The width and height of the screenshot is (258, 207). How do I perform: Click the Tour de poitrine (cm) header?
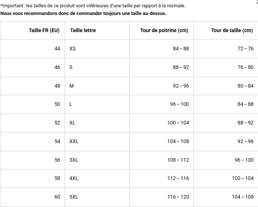click(x=161, y=30)
